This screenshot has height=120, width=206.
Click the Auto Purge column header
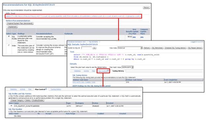70,114
